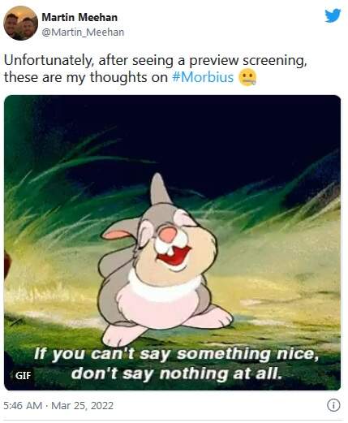Click the rabbit's outstretched pink foot
This screenshot has height=423, width=348.
coord(209,317)
